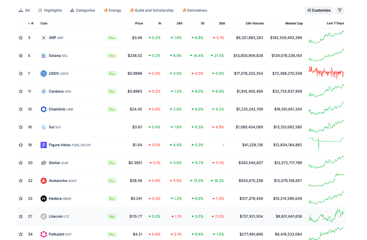Star Cardano to add to watchlist

[21, 91]
